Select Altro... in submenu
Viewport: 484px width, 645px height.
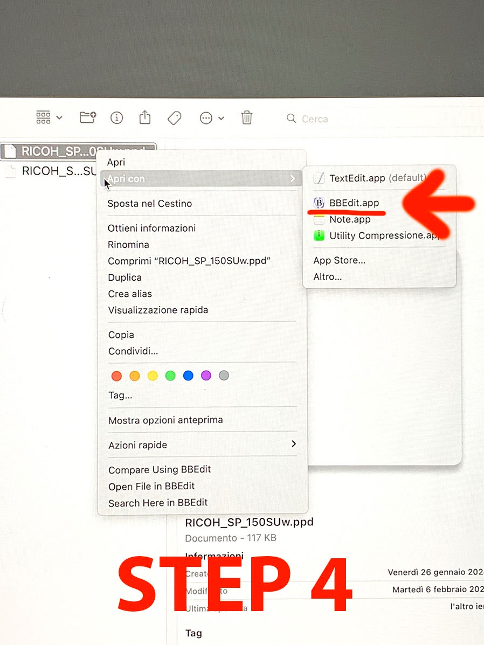click(328, 277)
